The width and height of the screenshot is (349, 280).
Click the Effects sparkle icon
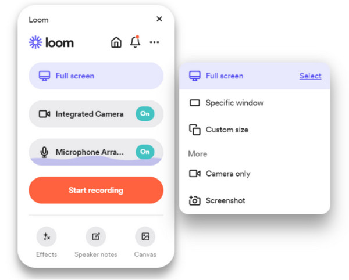(47, 236)
